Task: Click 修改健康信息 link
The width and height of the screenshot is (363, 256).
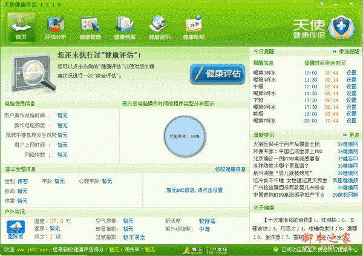Action: (231, 169)
